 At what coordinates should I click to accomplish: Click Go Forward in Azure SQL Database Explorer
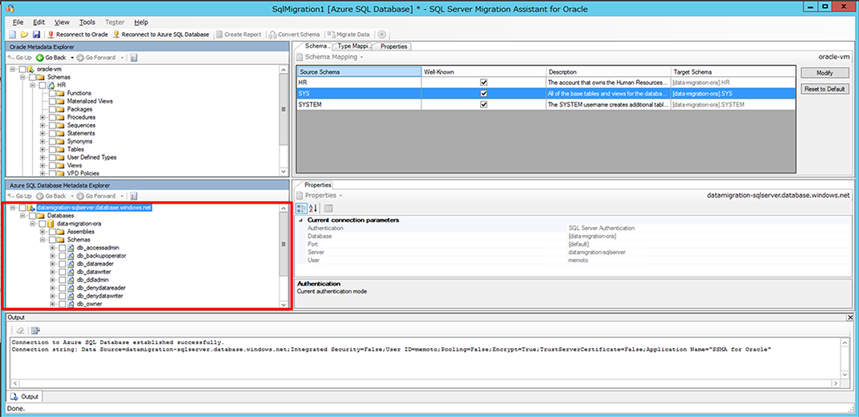pyautogui.click(x=95, y=196)
